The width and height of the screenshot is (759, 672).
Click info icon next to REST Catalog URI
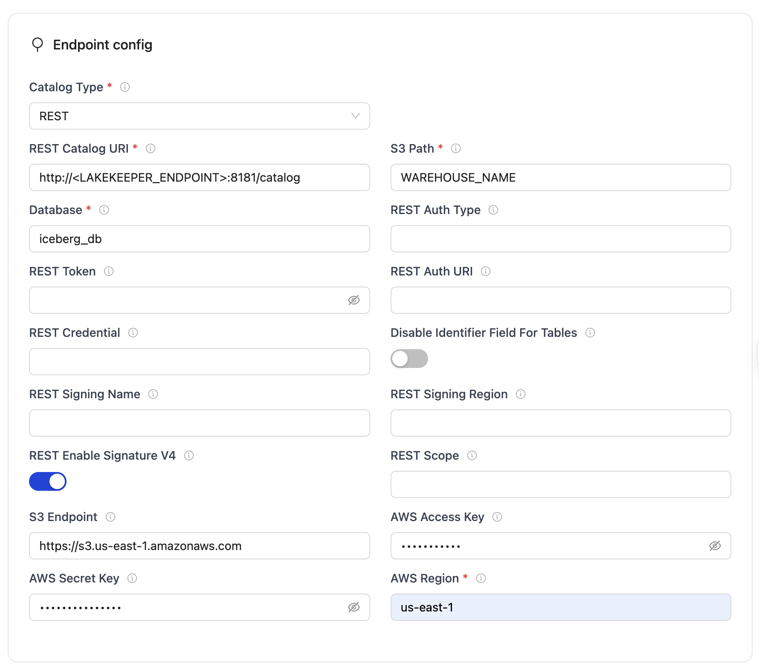pos(151,148)
